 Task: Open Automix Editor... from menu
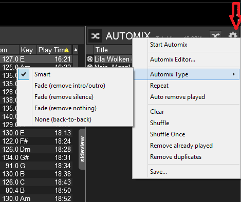[x=186, y=59]
